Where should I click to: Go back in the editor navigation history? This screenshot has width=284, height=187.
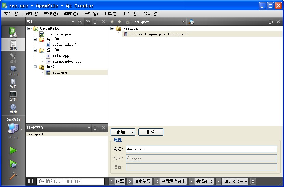click(x=112, y=22)
